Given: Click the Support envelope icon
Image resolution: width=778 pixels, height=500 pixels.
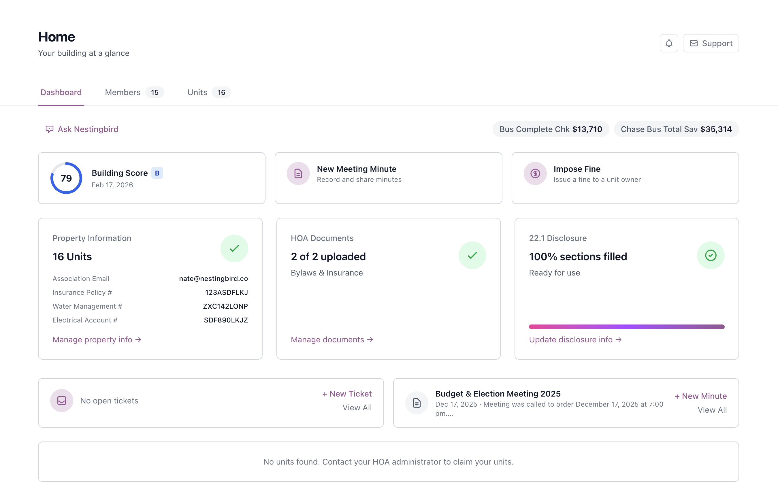Looking at the screenshot, I should coord(694,43).
